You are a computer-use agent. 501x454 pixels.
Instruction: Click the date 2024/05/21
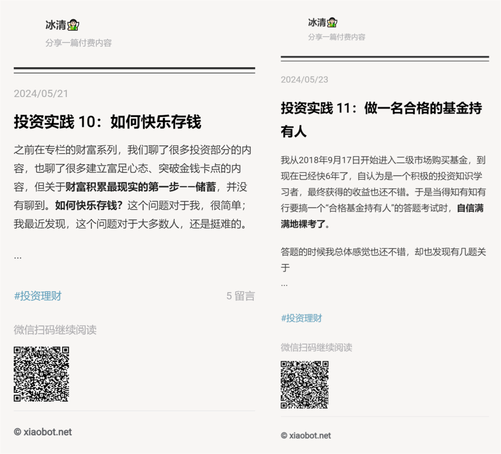coord(41,94)
